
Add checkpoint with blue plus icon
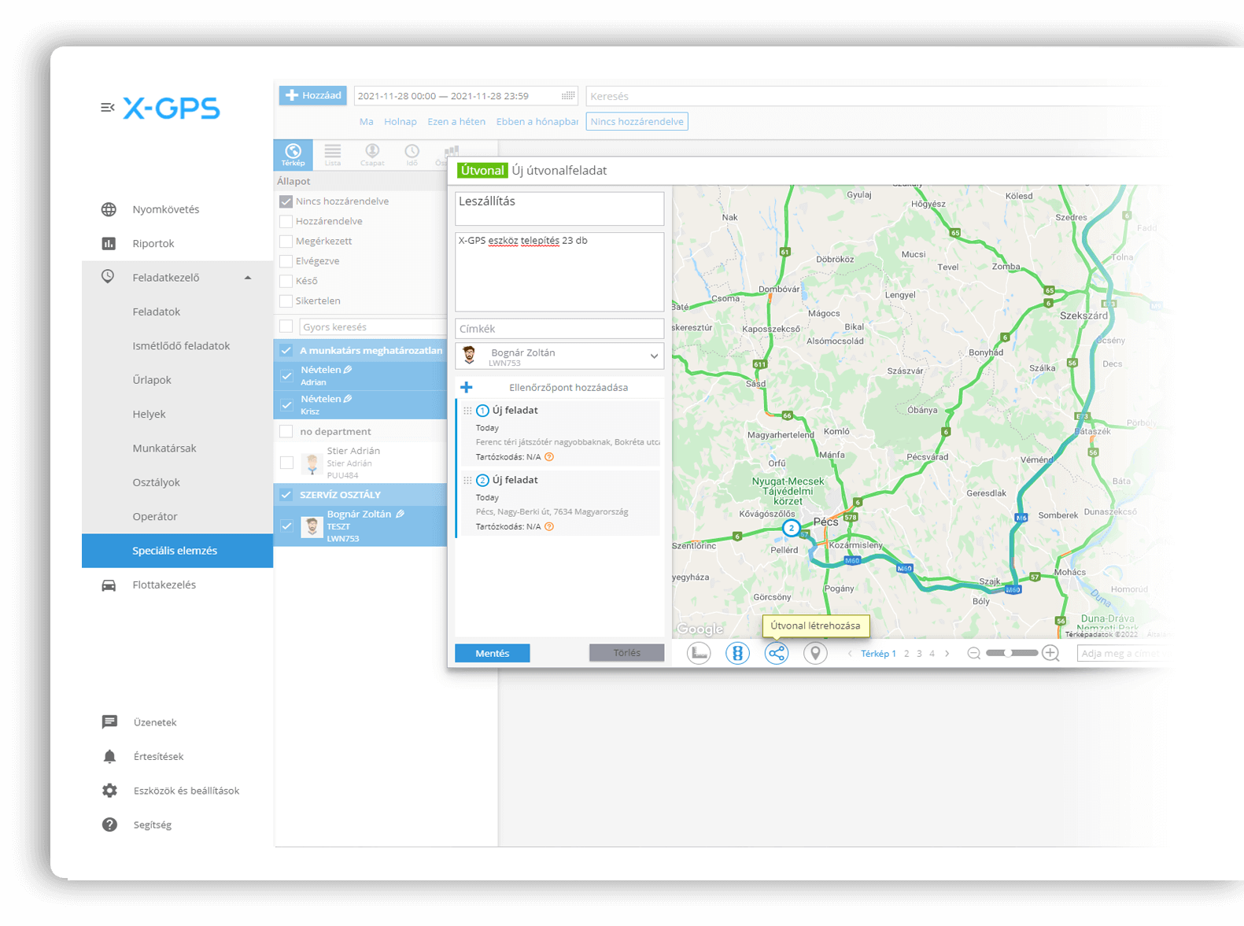point(467,387)
